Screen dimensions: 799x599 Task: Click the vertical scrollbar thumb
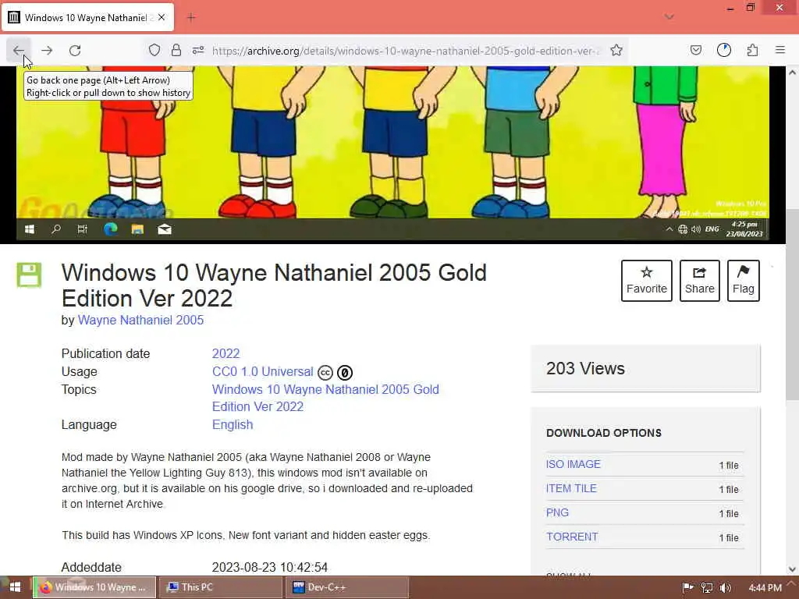point(792,304)
